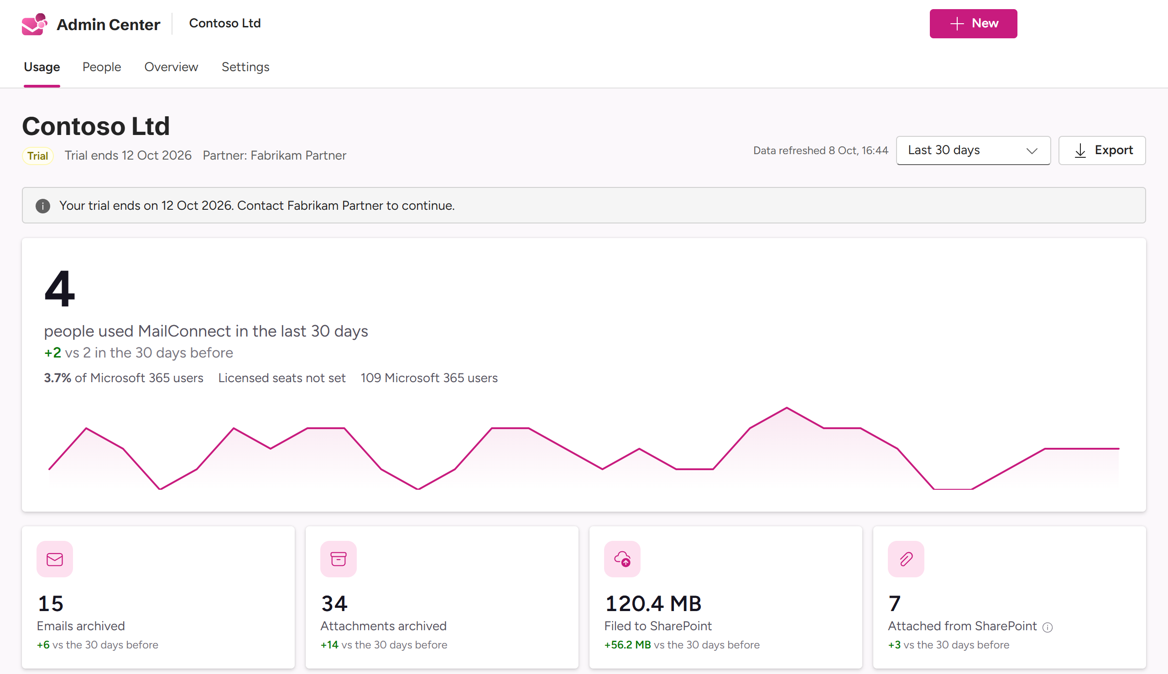Image resolution: width=1168 pixels, height=674 pixels.
Task: Click the 'Emails archived' label
Action: click(x=81, y=626)
